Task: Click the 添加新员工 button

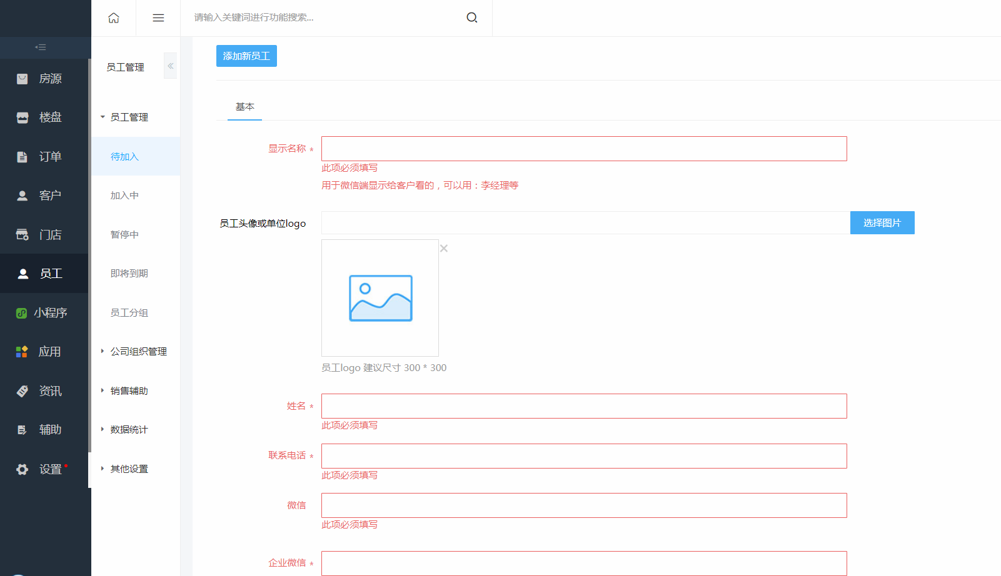Action: (x=246, y=56)
